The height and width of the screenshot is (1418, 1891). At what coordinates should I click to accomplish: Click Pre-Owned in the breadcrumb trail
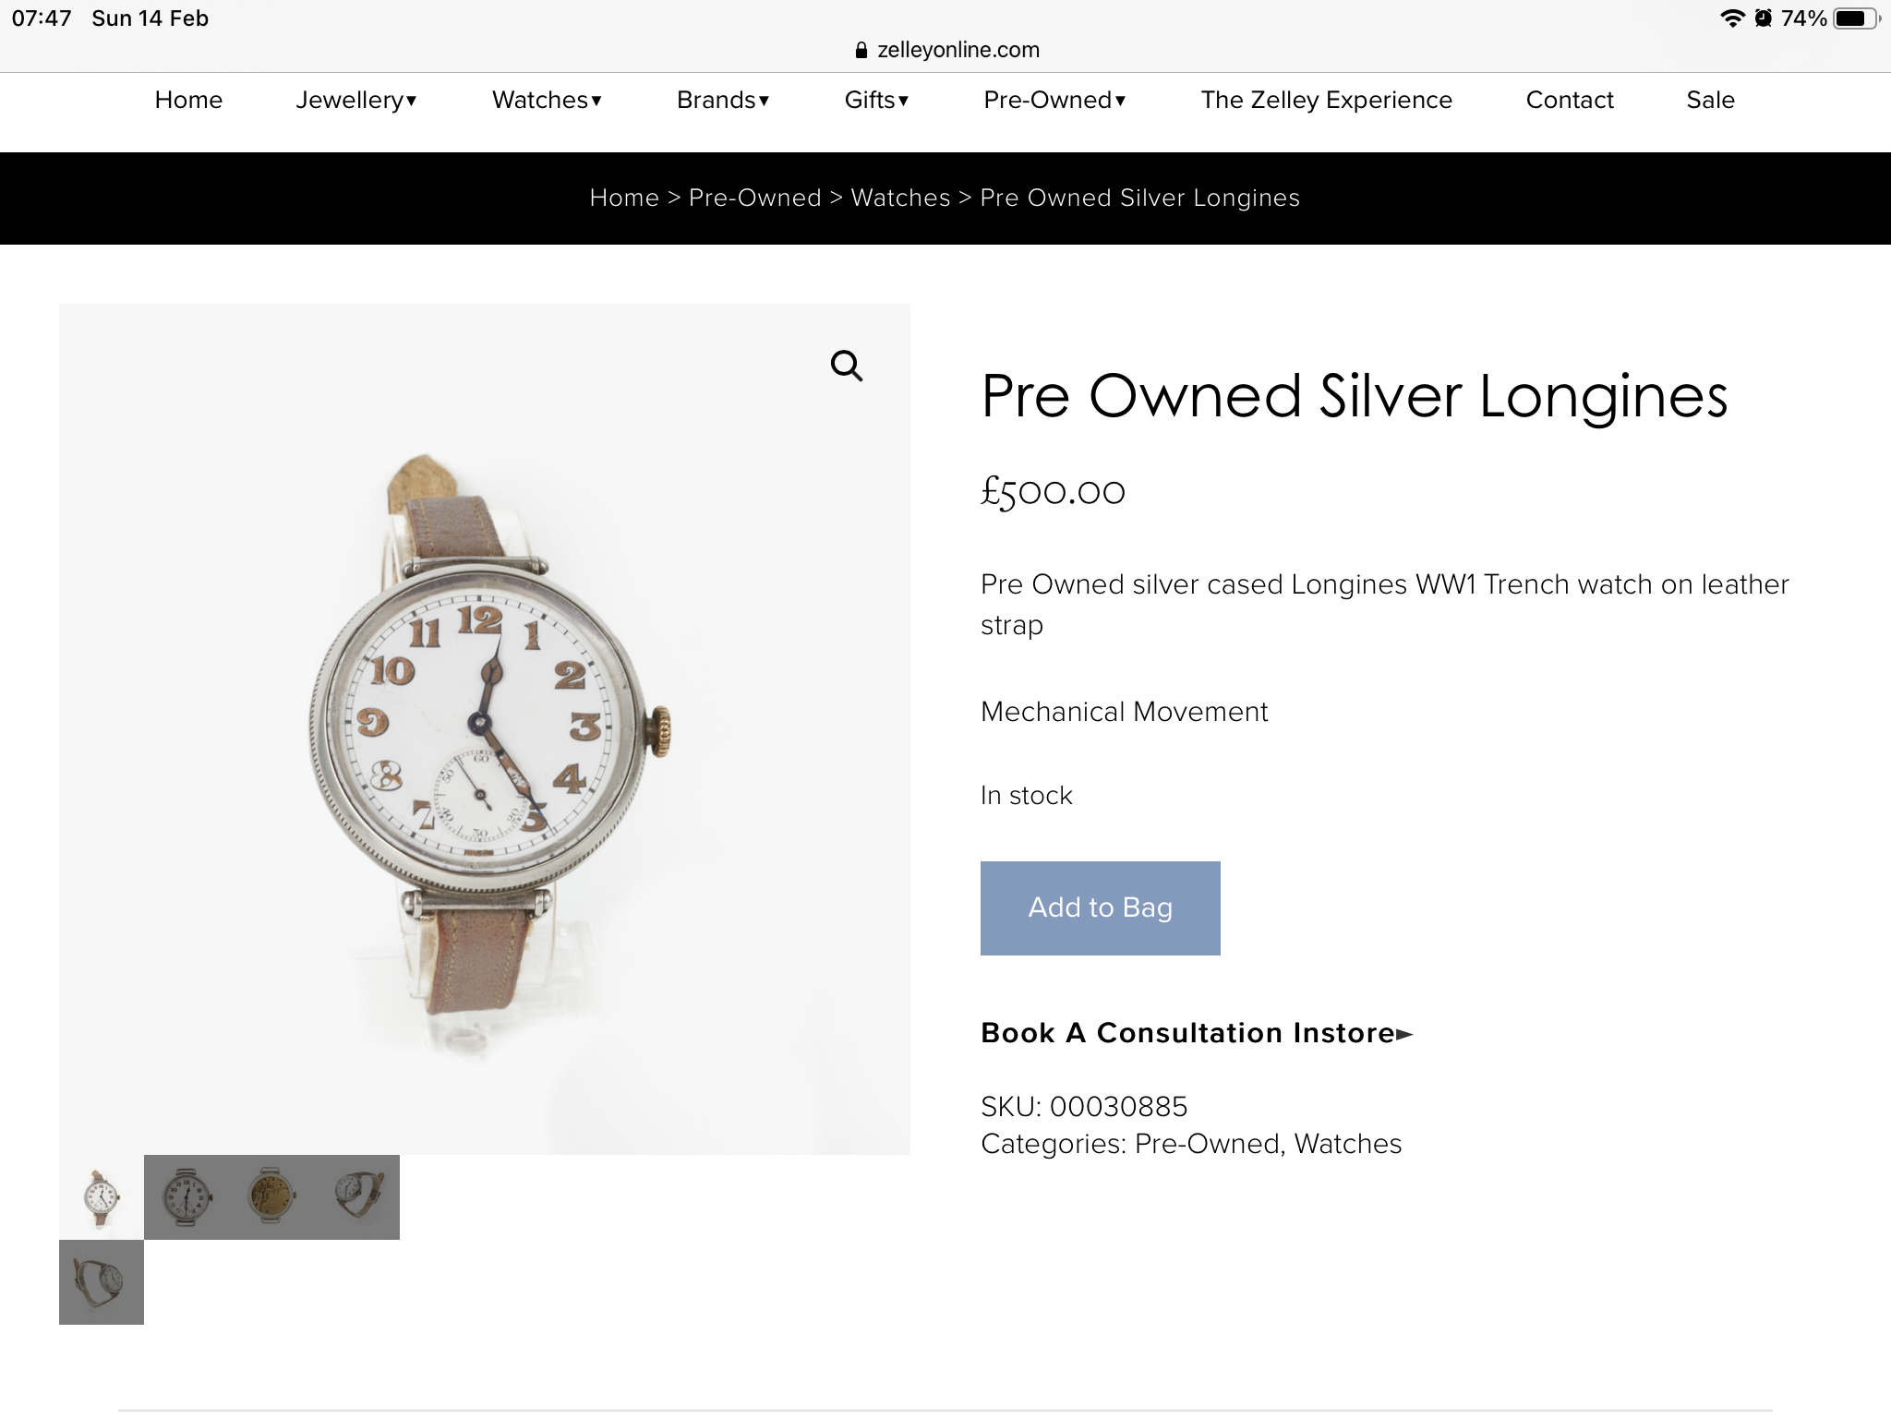coord(754,198)
